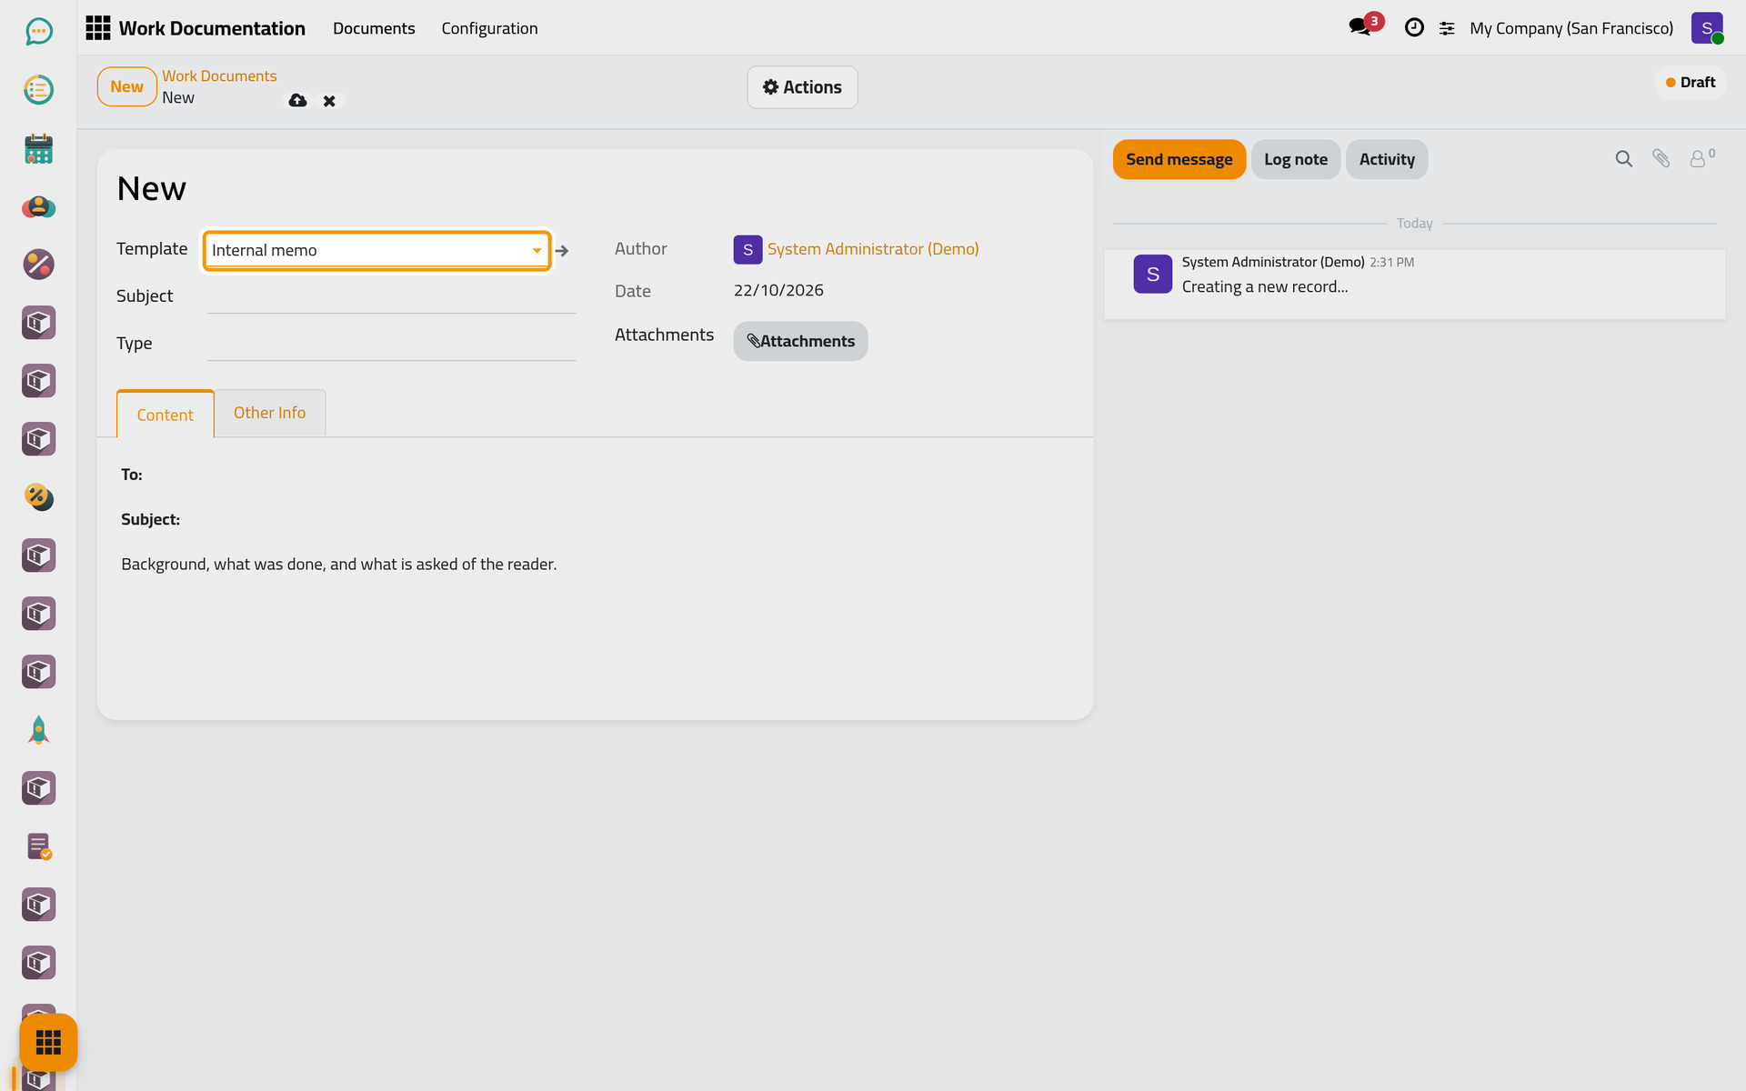Click the Log note button

[1296, 159]
